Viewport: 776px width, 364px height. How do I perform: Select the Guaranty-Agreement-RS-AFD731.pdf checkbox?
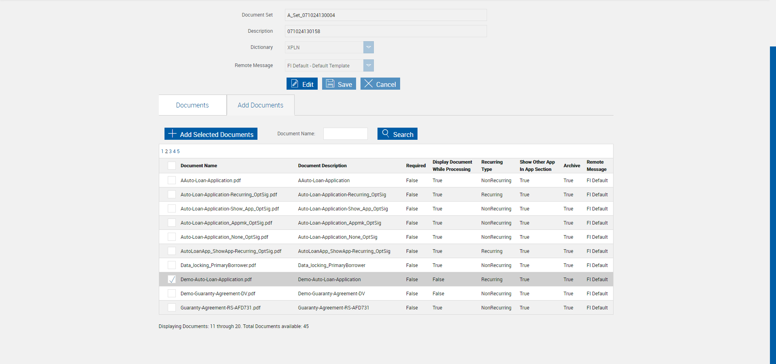click(x=172, y=307)
